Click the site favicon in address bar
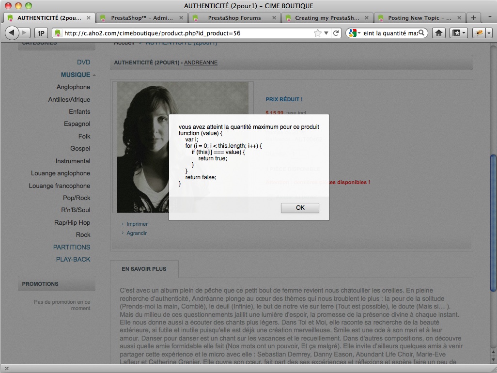 tap(57, 33)
